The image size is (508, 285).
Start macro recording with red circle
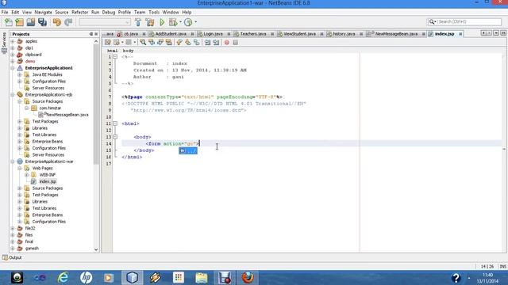coord(227,42)
